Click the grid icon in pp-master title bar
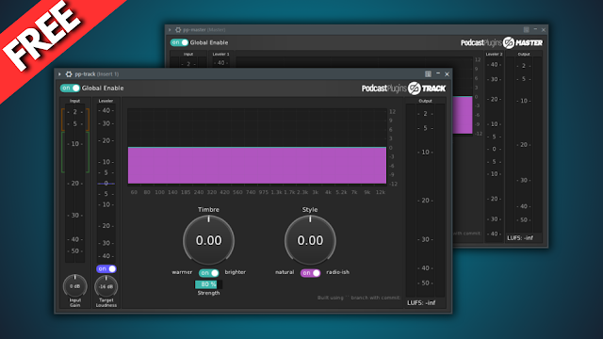Screen dimensions: 603x339 [526, 29]
